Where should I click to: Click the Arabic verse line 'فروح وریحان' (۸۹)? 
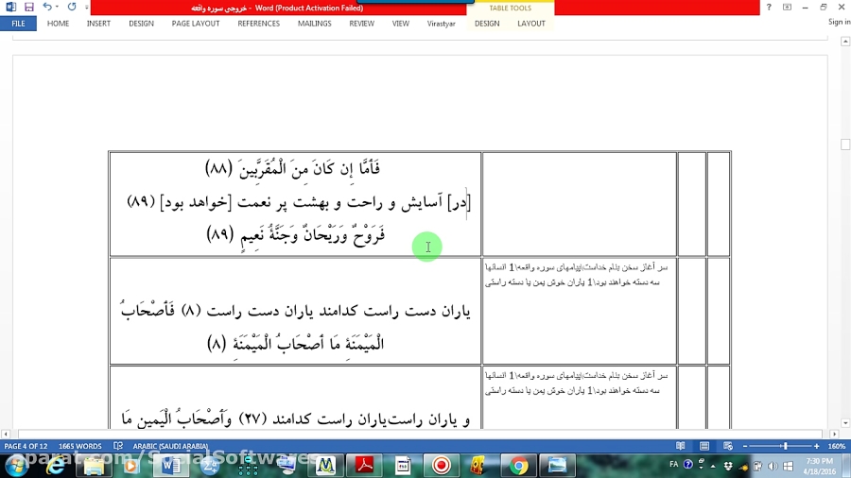coord(296,235)
